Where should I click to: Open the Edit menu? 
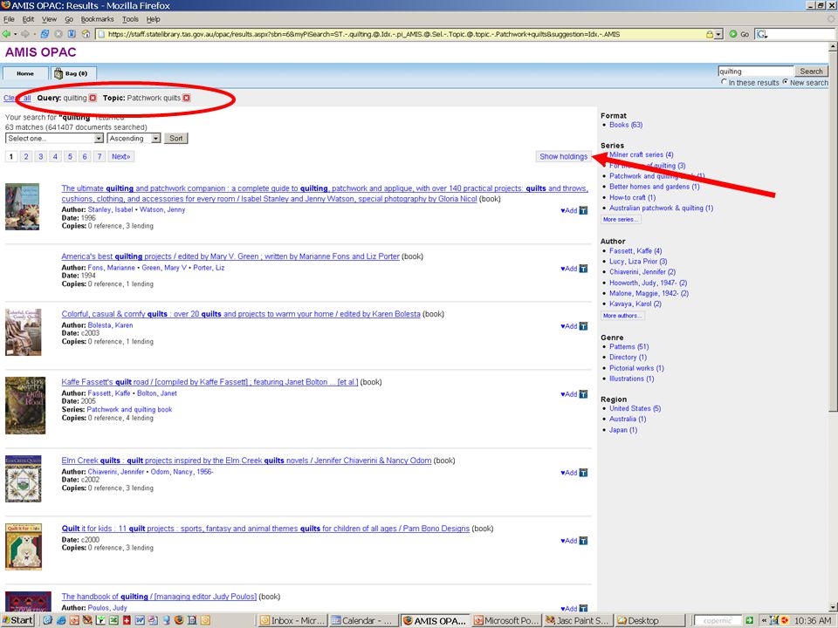(x=28, y=19)
